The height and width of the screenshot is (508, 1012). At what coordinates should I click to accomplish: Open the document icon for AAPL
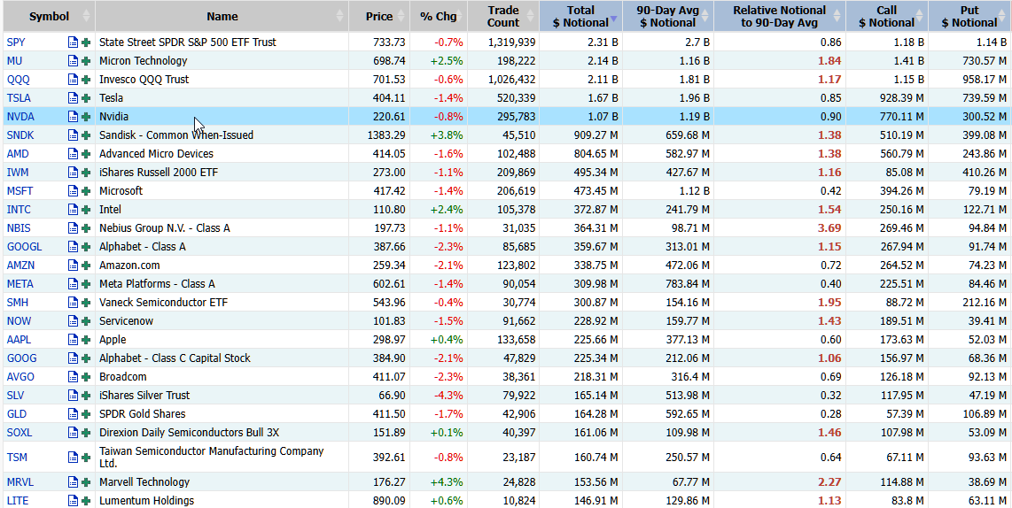(x=73, y=340)
